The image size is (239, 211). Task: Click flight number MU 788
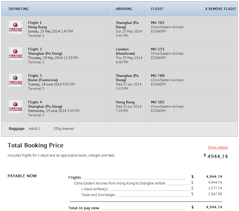coord(158,76)
